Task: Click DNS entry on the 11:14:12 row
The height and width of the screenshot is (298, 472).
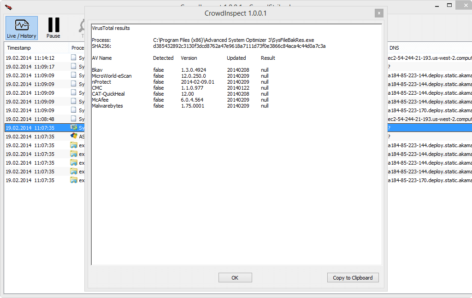Action: 430,57
